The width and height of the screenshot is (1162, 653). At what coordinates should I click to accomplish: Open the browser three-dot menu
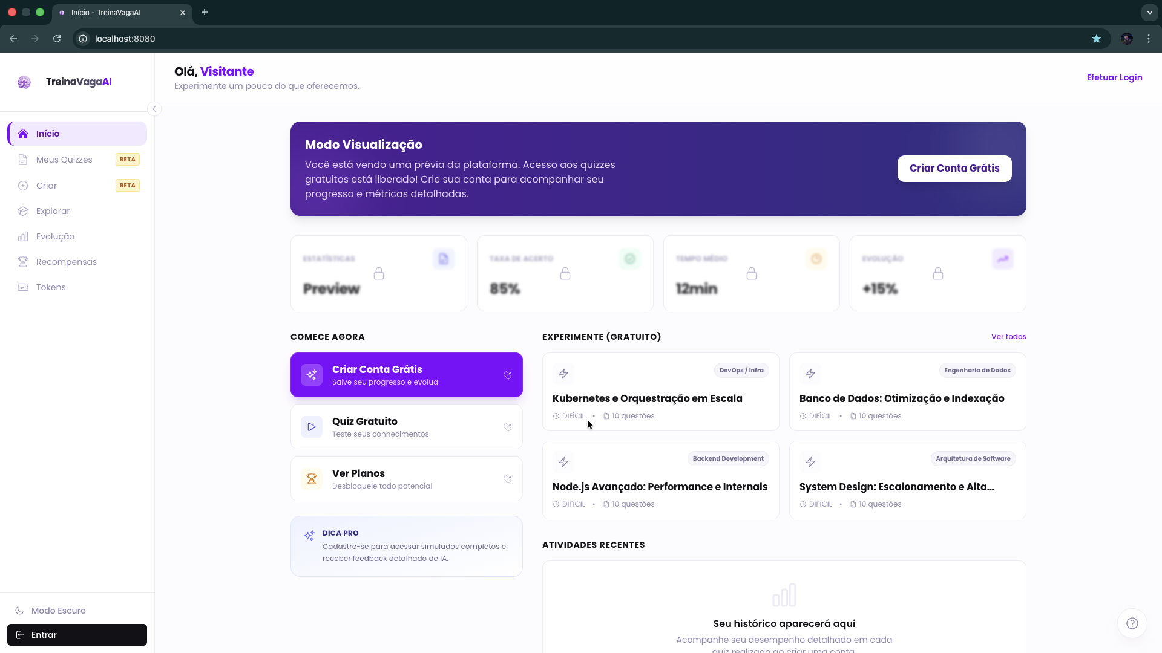coord(1149,39)
